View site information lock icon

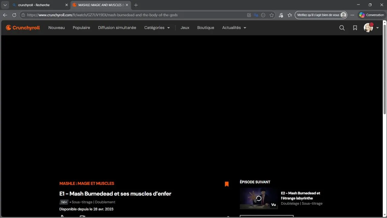(23, 15)
